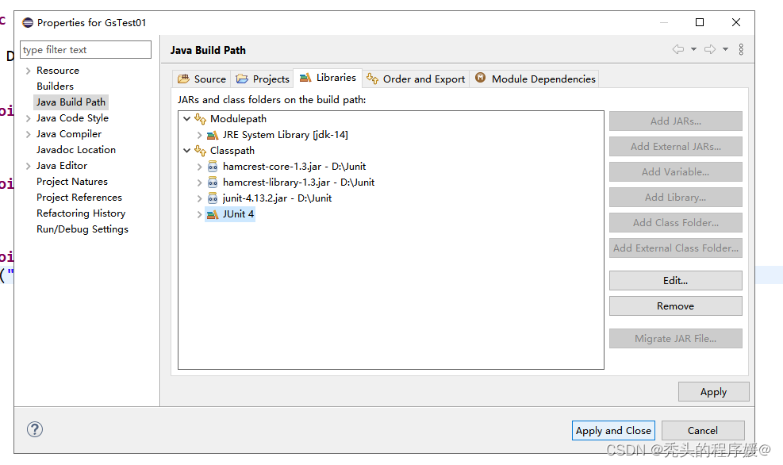
Task: Click Apply and Close
Action: point(613,430)
